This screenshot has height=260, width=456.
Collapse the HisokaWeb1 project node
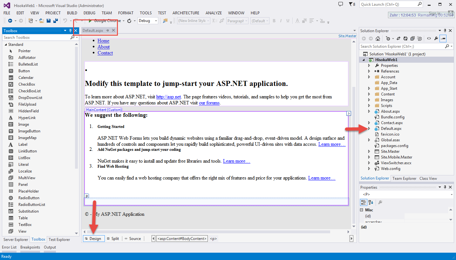pos(364,60)
